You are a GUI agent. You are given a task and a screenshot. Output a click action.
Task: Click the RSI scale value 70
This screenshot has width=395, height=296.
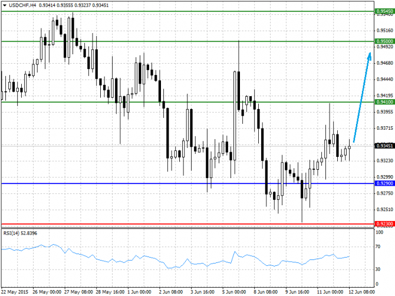[378, 246]
